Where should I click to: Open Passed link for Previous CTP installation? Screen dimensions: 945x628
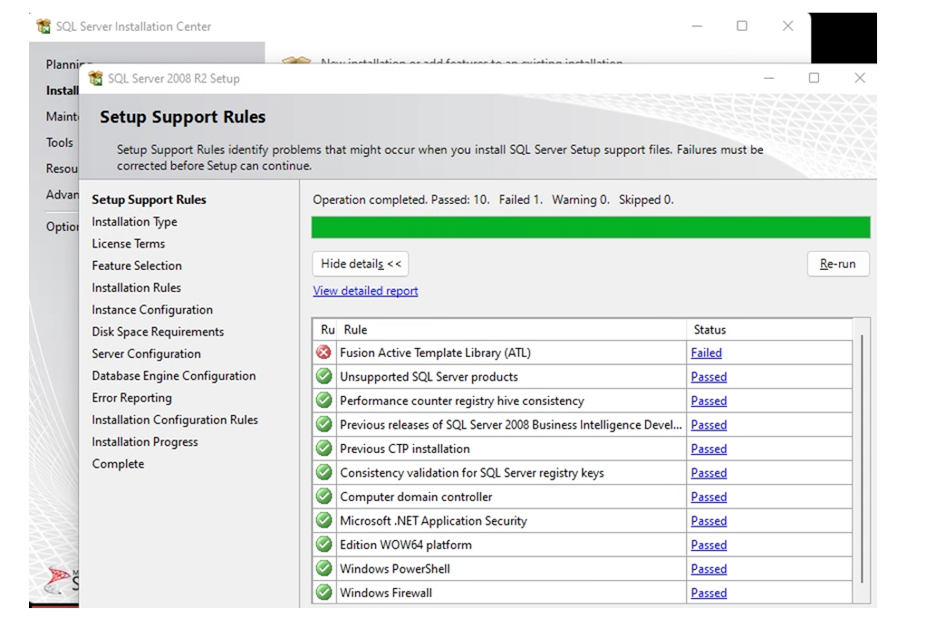709,449
